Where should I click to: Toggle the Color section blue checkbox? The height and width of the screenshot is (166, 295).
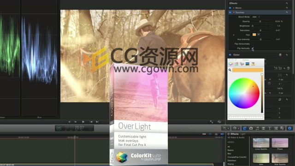pos(230,55)
